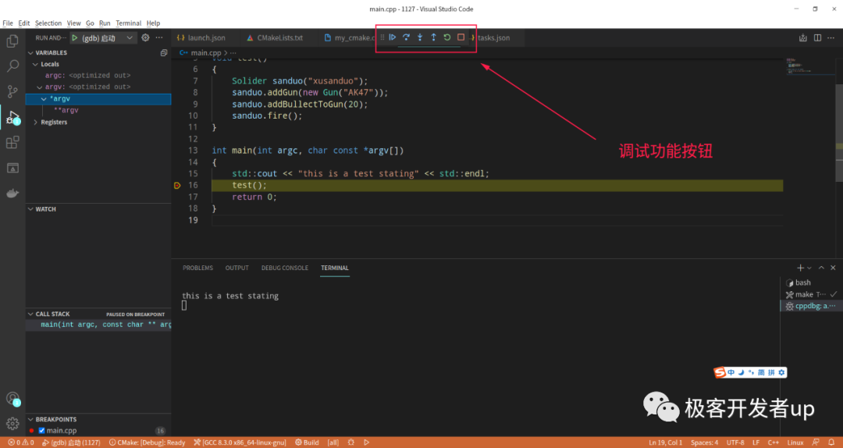Collapse the argv variable node
The width and height of the screenshot is (843, 448).
click(40, 87)
